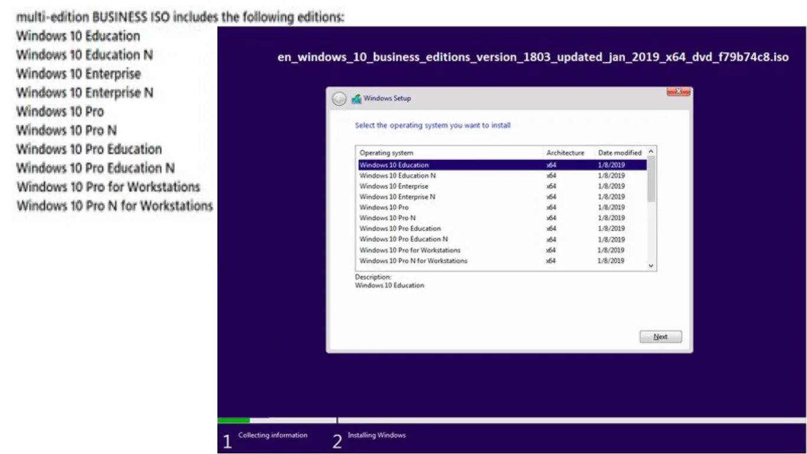Click the x64 cell for Windows 10 Enterprise
Screen dimensions: 807x454
[x=551, y=186]
